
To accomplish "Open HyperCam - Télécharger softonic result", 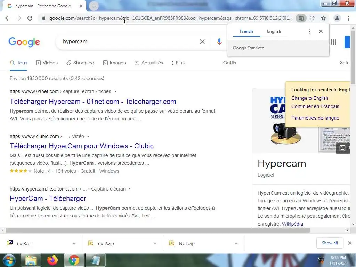I will (x=48, y=199).
